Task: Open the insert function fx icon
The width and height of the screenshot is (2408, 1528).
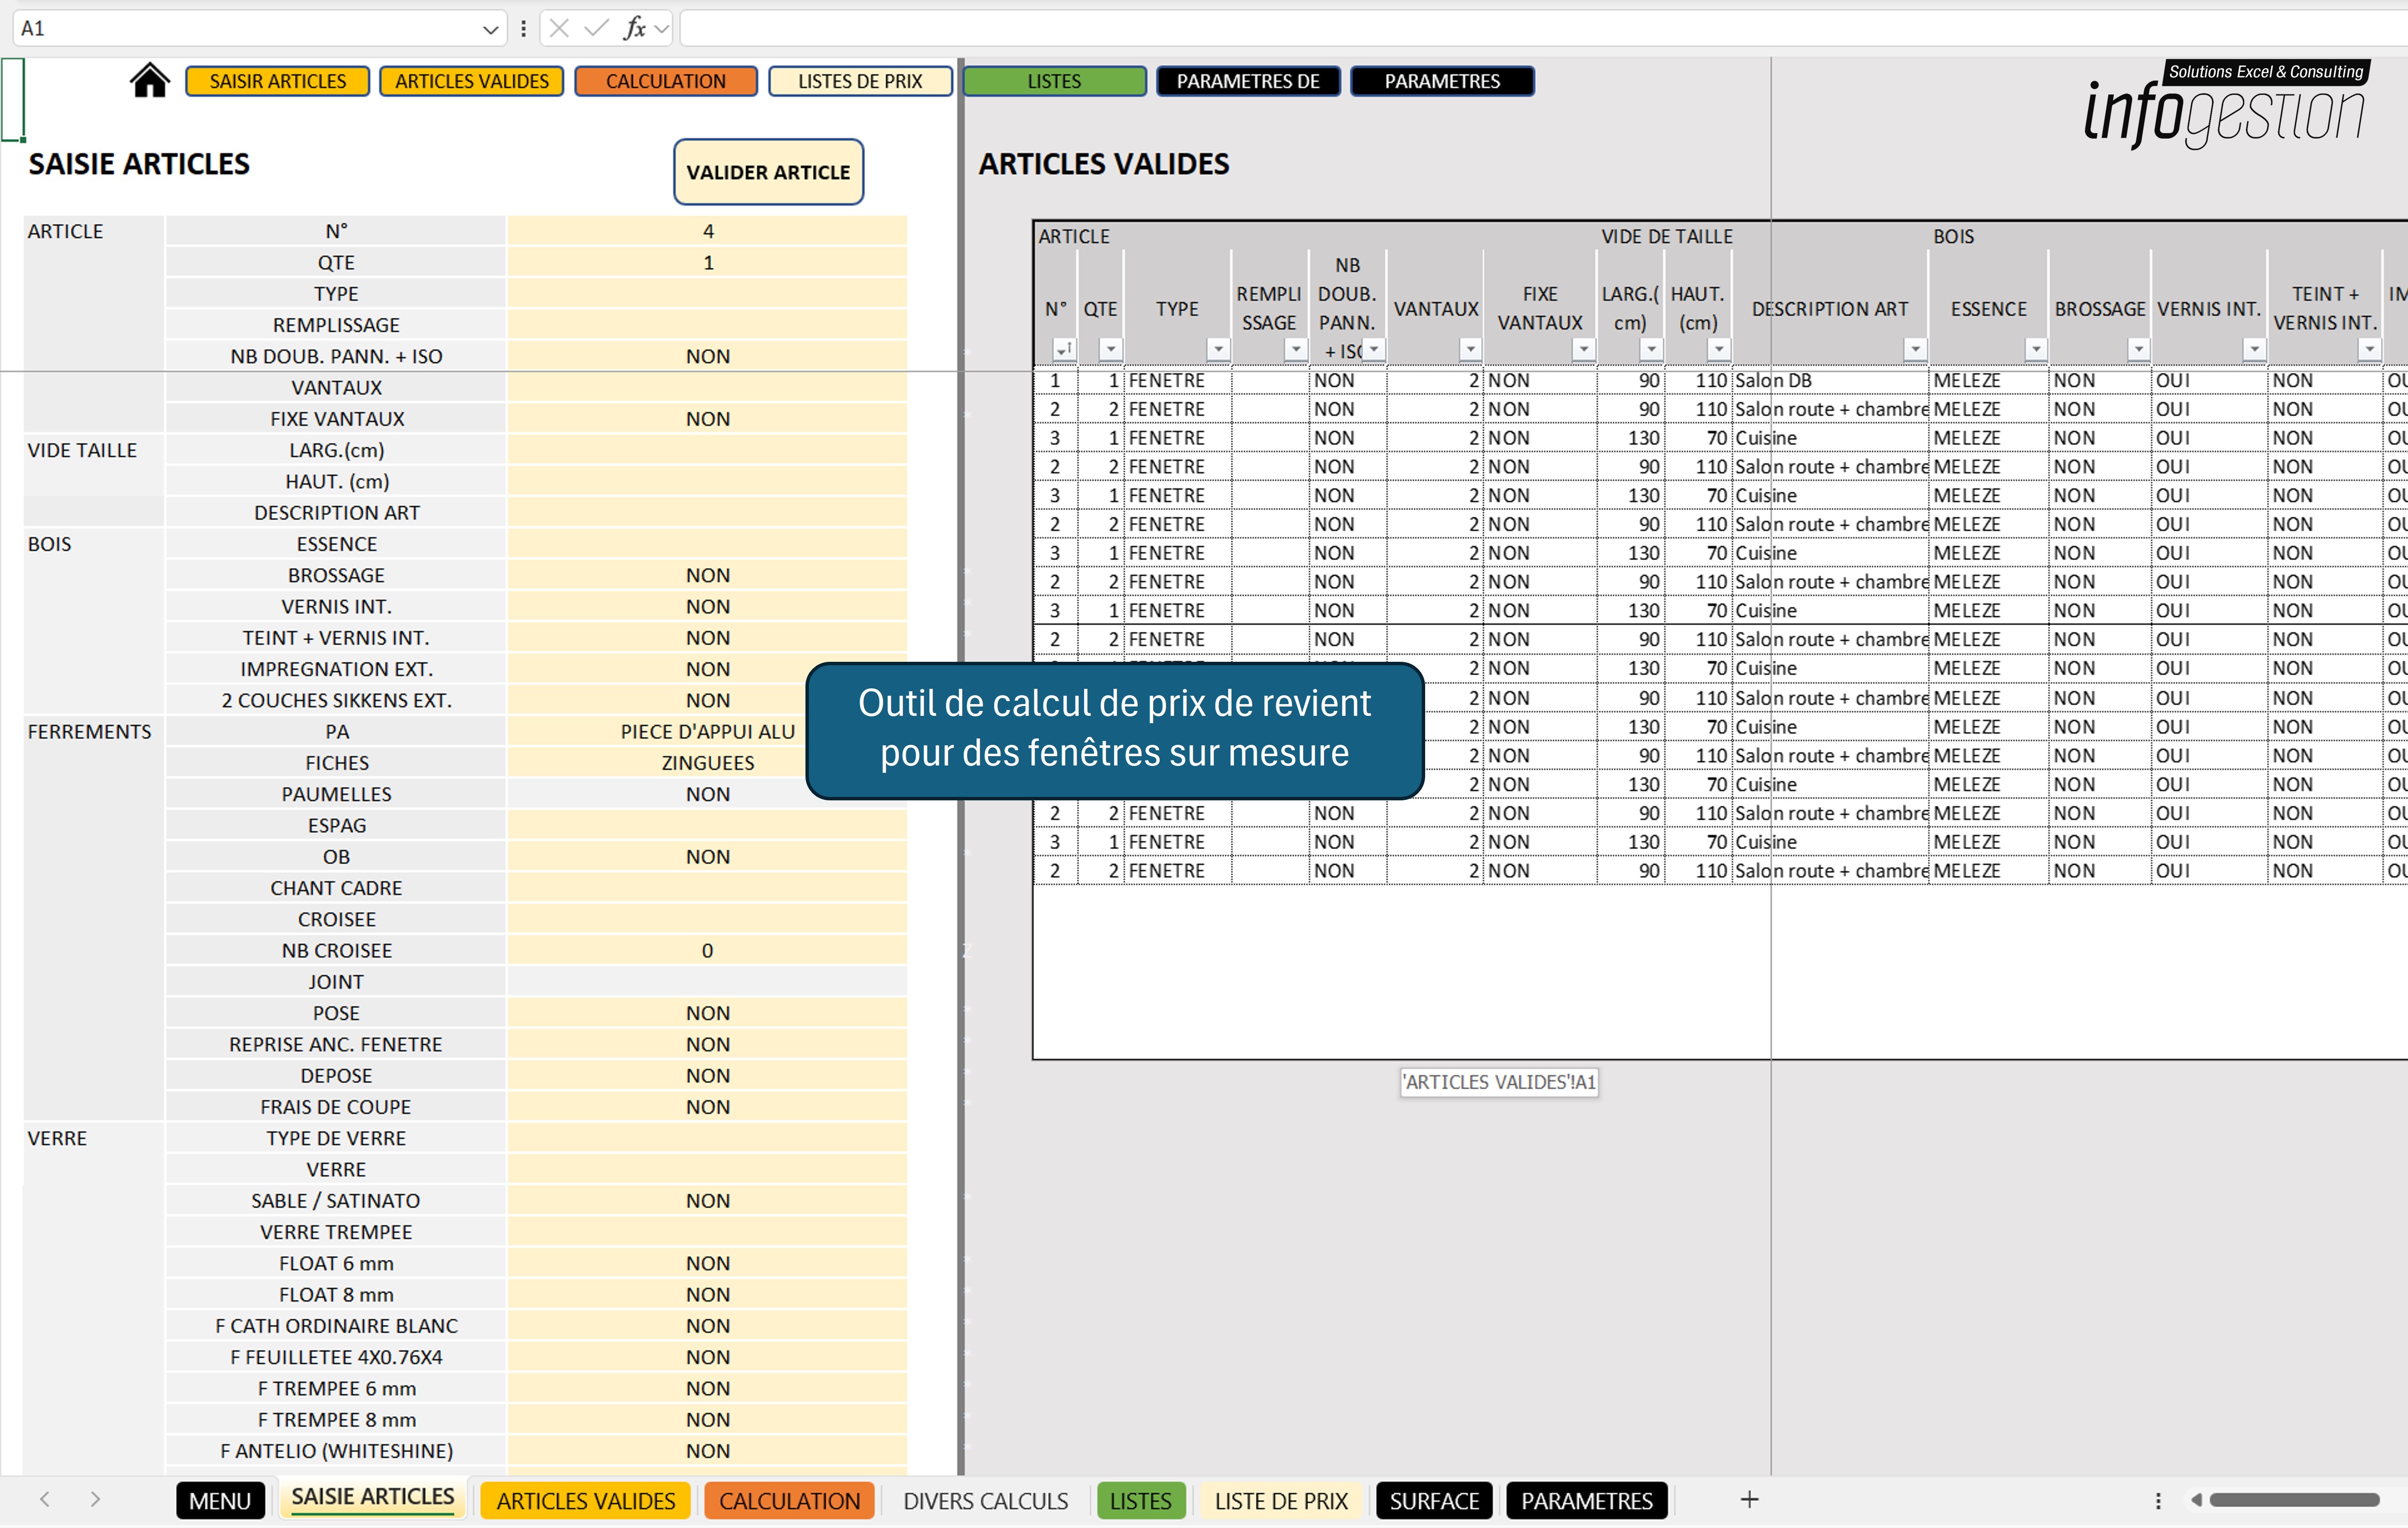Action: pos(635,29)
